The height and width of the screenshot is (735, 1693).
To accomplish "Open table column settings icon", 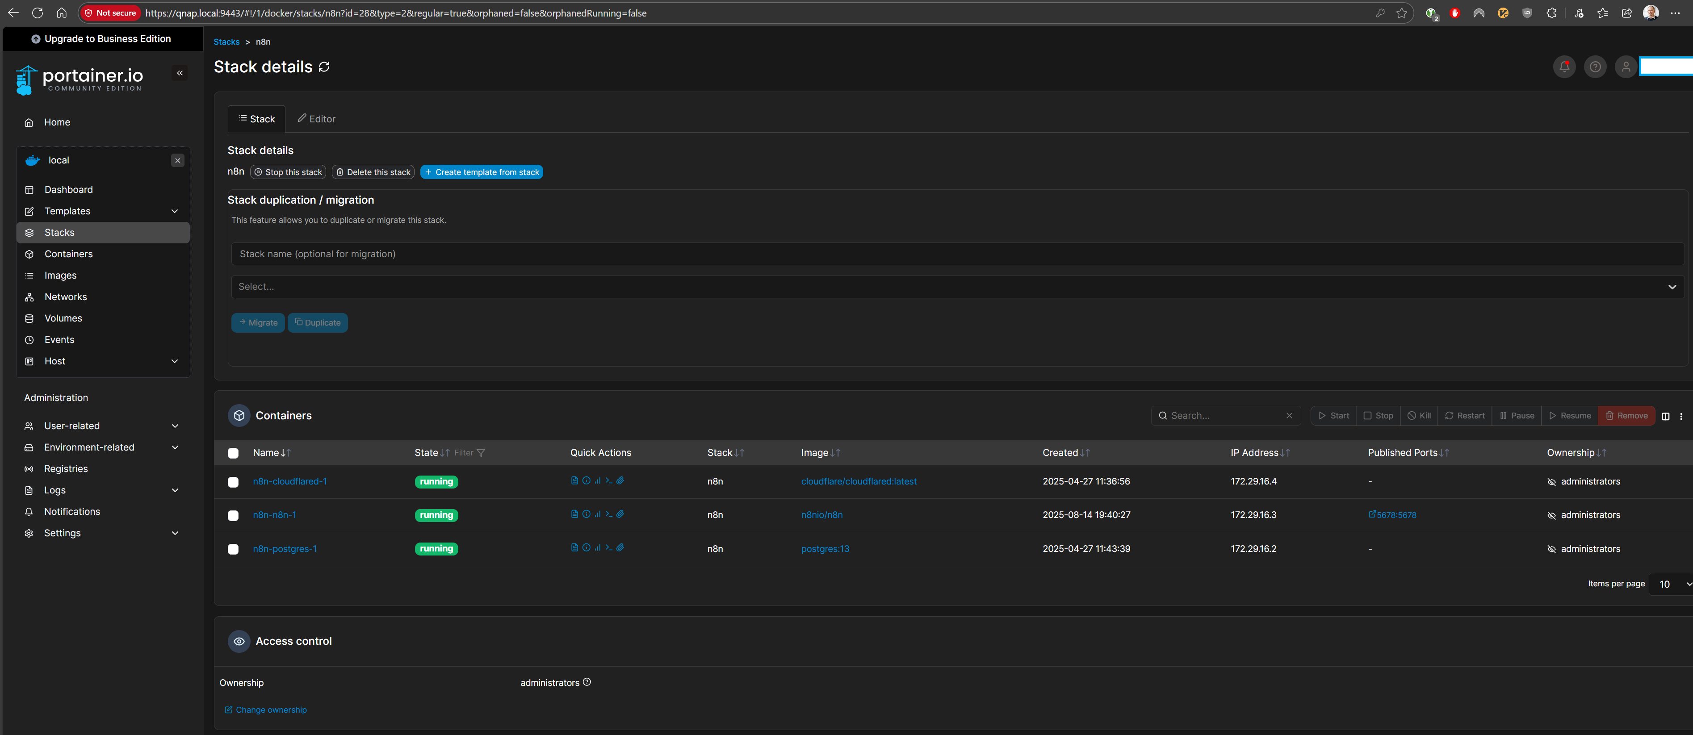I will (x=1665, y=416).
